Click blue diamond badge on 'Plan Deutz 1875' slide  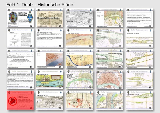[x=91, y=51]
